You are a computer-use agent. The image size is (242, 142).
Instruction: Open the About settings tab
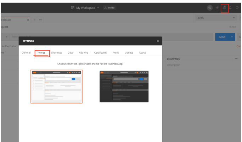point(142,53)
